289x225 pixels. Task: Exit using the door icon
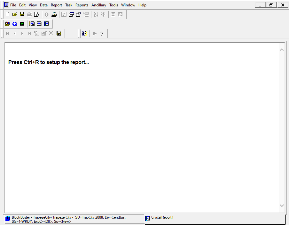coord(84,33)
